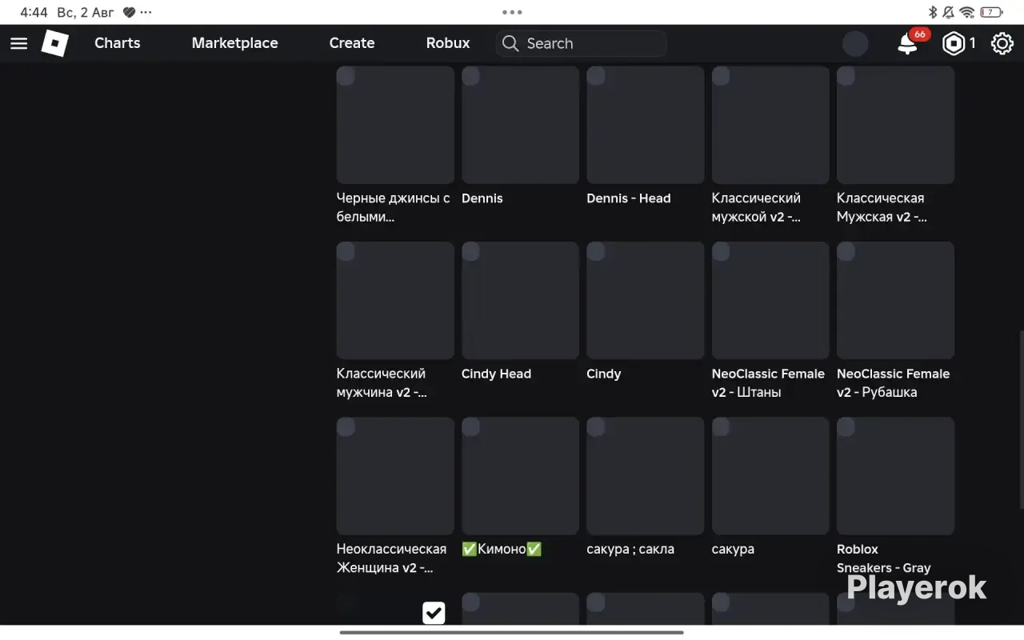Screen dimensions: 1024x640
Task: Open NeoClassic Female v2 - Рубашка thumbnail
Action: 895,301
